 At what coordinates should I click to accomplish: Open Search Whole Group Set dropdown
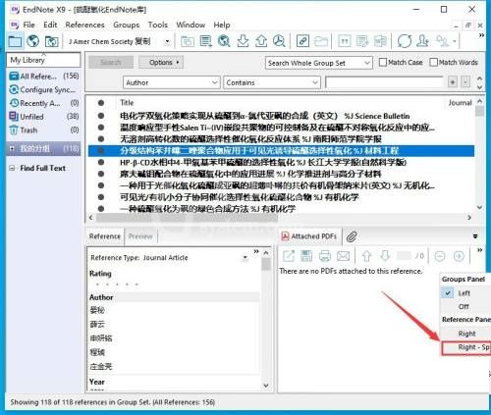[x=367, y=63]
